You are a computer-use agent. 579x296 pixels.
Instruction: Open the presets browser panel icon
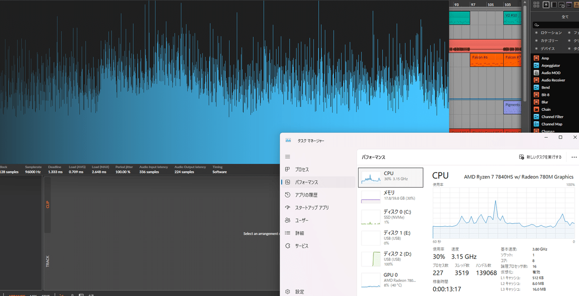click(554, 5)
